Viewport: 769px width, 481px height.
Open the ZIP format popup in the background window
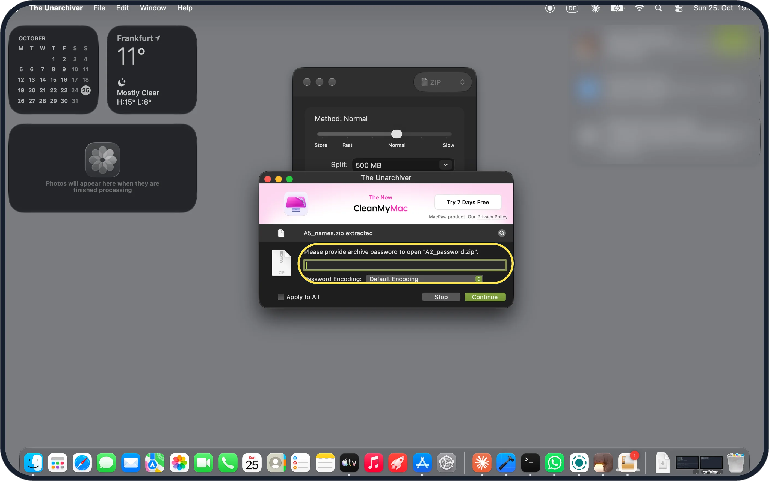coord(442,82)
